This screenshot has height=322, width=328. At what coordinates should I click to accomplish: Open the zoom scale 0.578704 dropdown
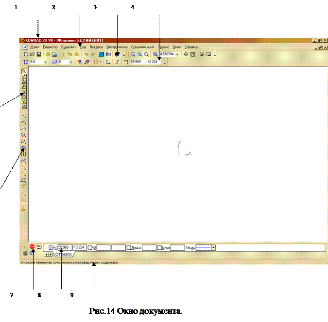[x=177, y=55]
